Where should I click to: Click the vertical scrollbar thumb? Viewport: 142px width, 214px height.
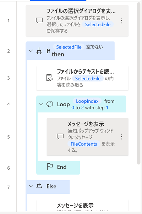tap(139, 83)
